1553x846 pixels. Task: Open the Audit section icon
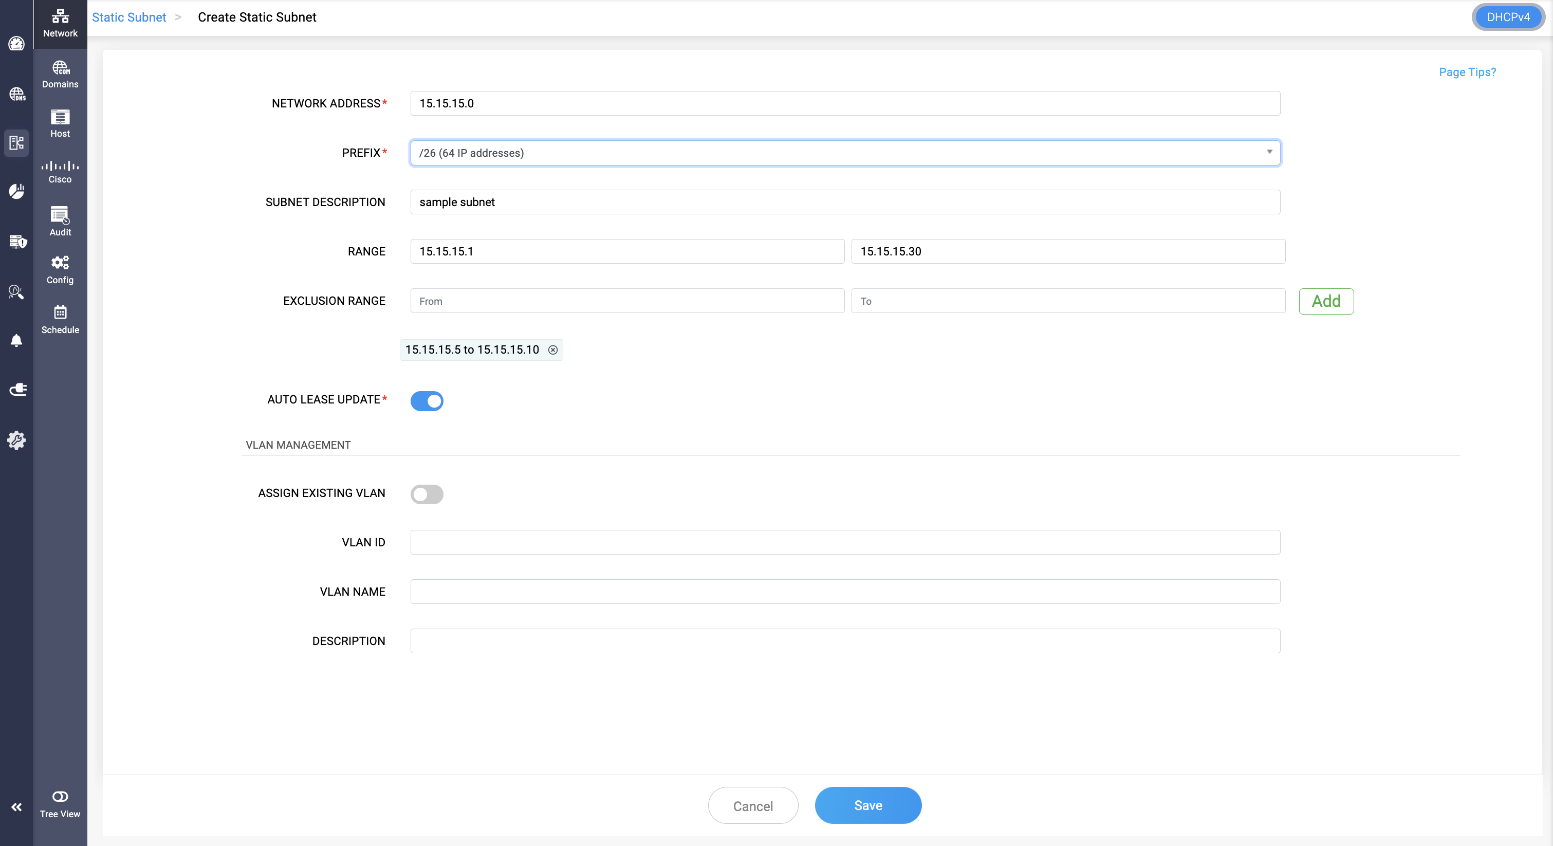pos(60,220)
